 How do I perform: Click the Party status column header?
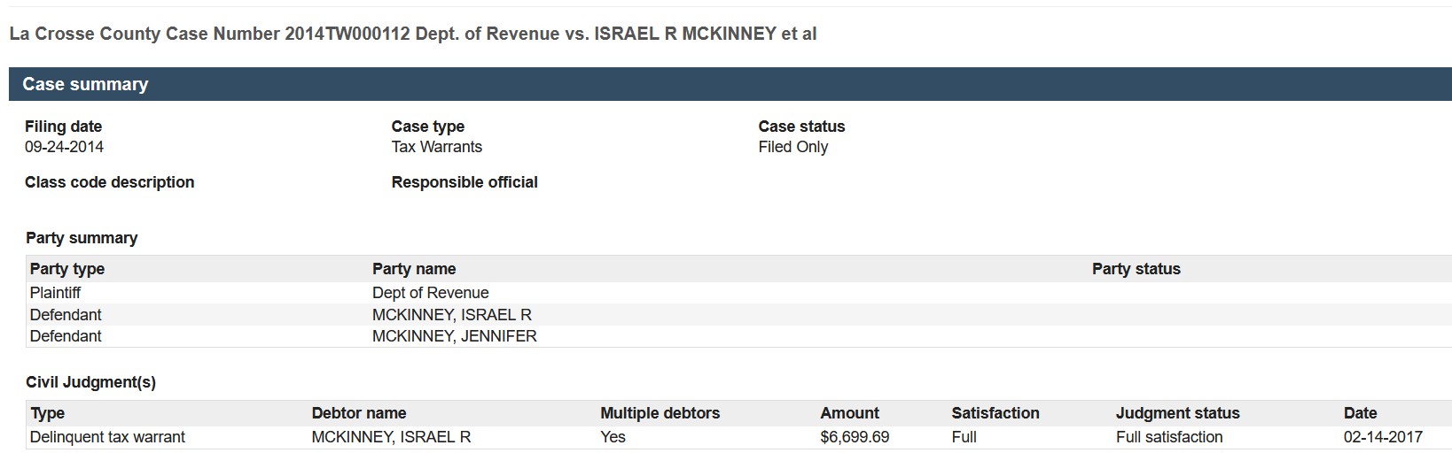click(x=1136, y=269)
